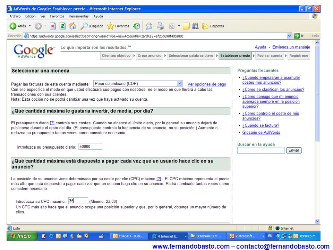Image resolution: width=333 pixels, height=250 pixels.
Task: Click the green Ir go button
Action: [299, 36]
